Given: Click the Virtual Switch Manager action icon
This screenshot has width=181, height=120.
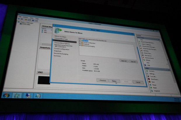Looking at the screenshot, I should (140, 46).
